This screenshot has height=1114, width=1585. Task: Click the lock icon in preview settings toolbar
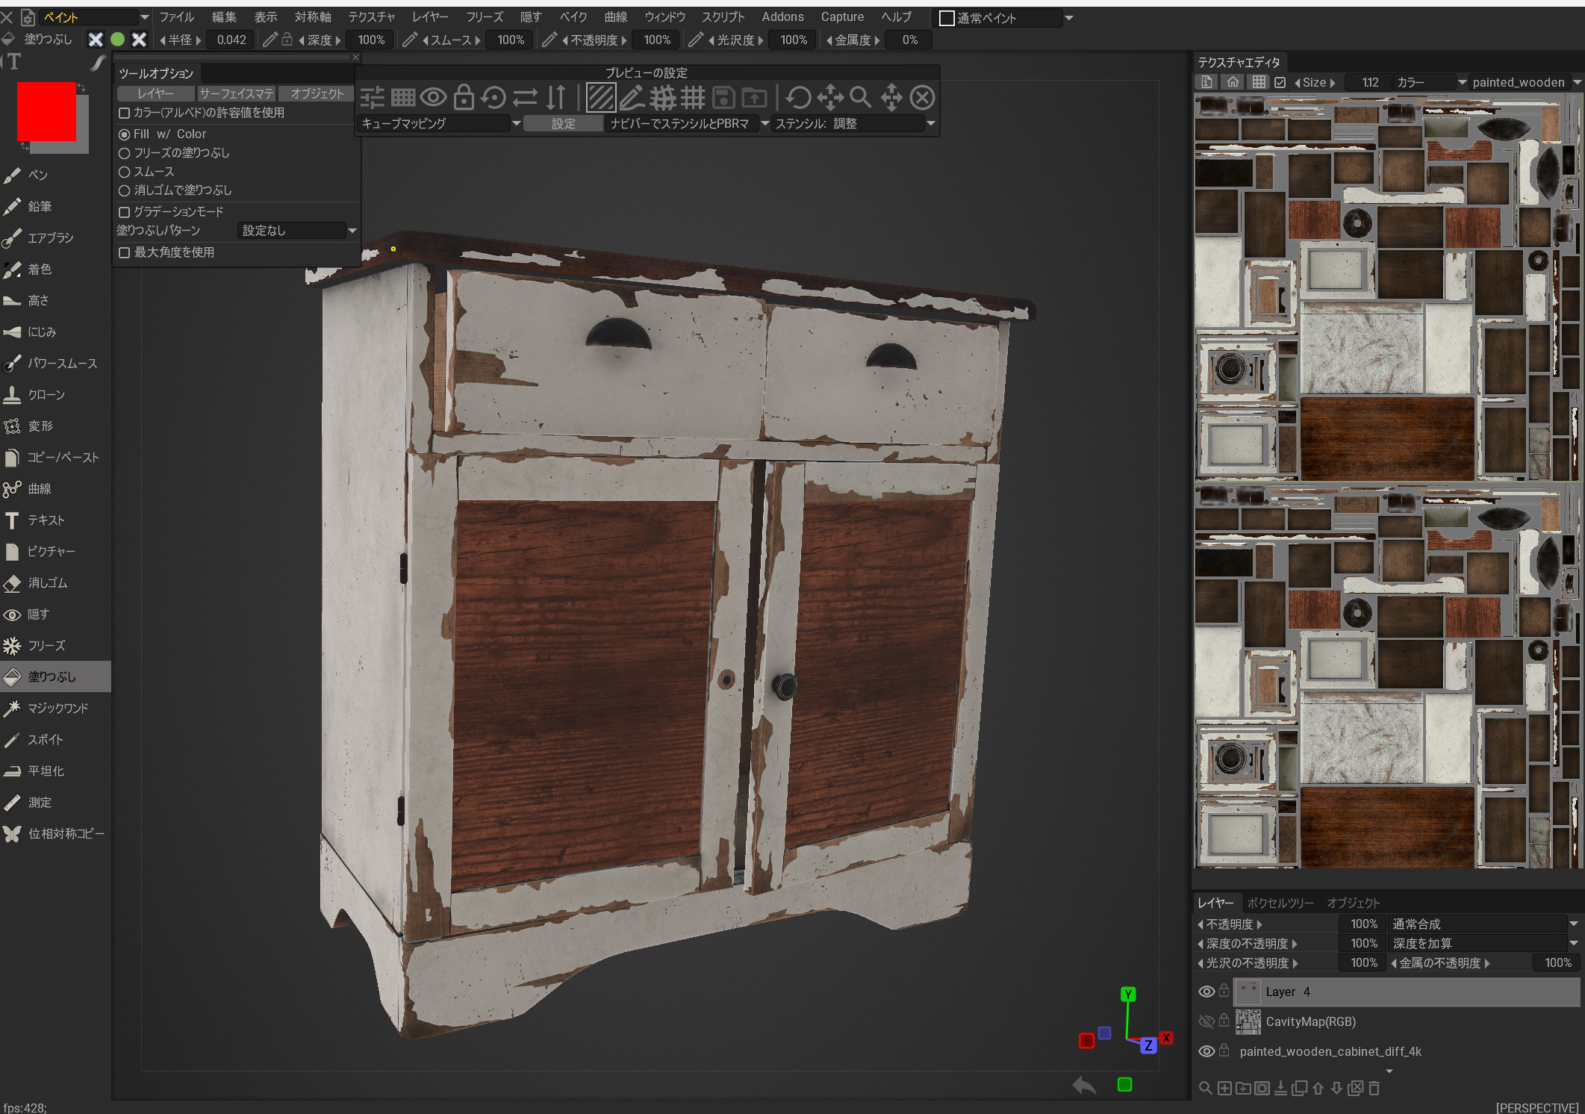click(464, 97)
